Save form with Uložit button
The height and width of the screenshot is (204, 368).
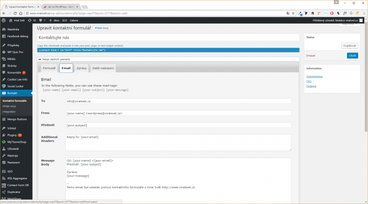[352, 56]
